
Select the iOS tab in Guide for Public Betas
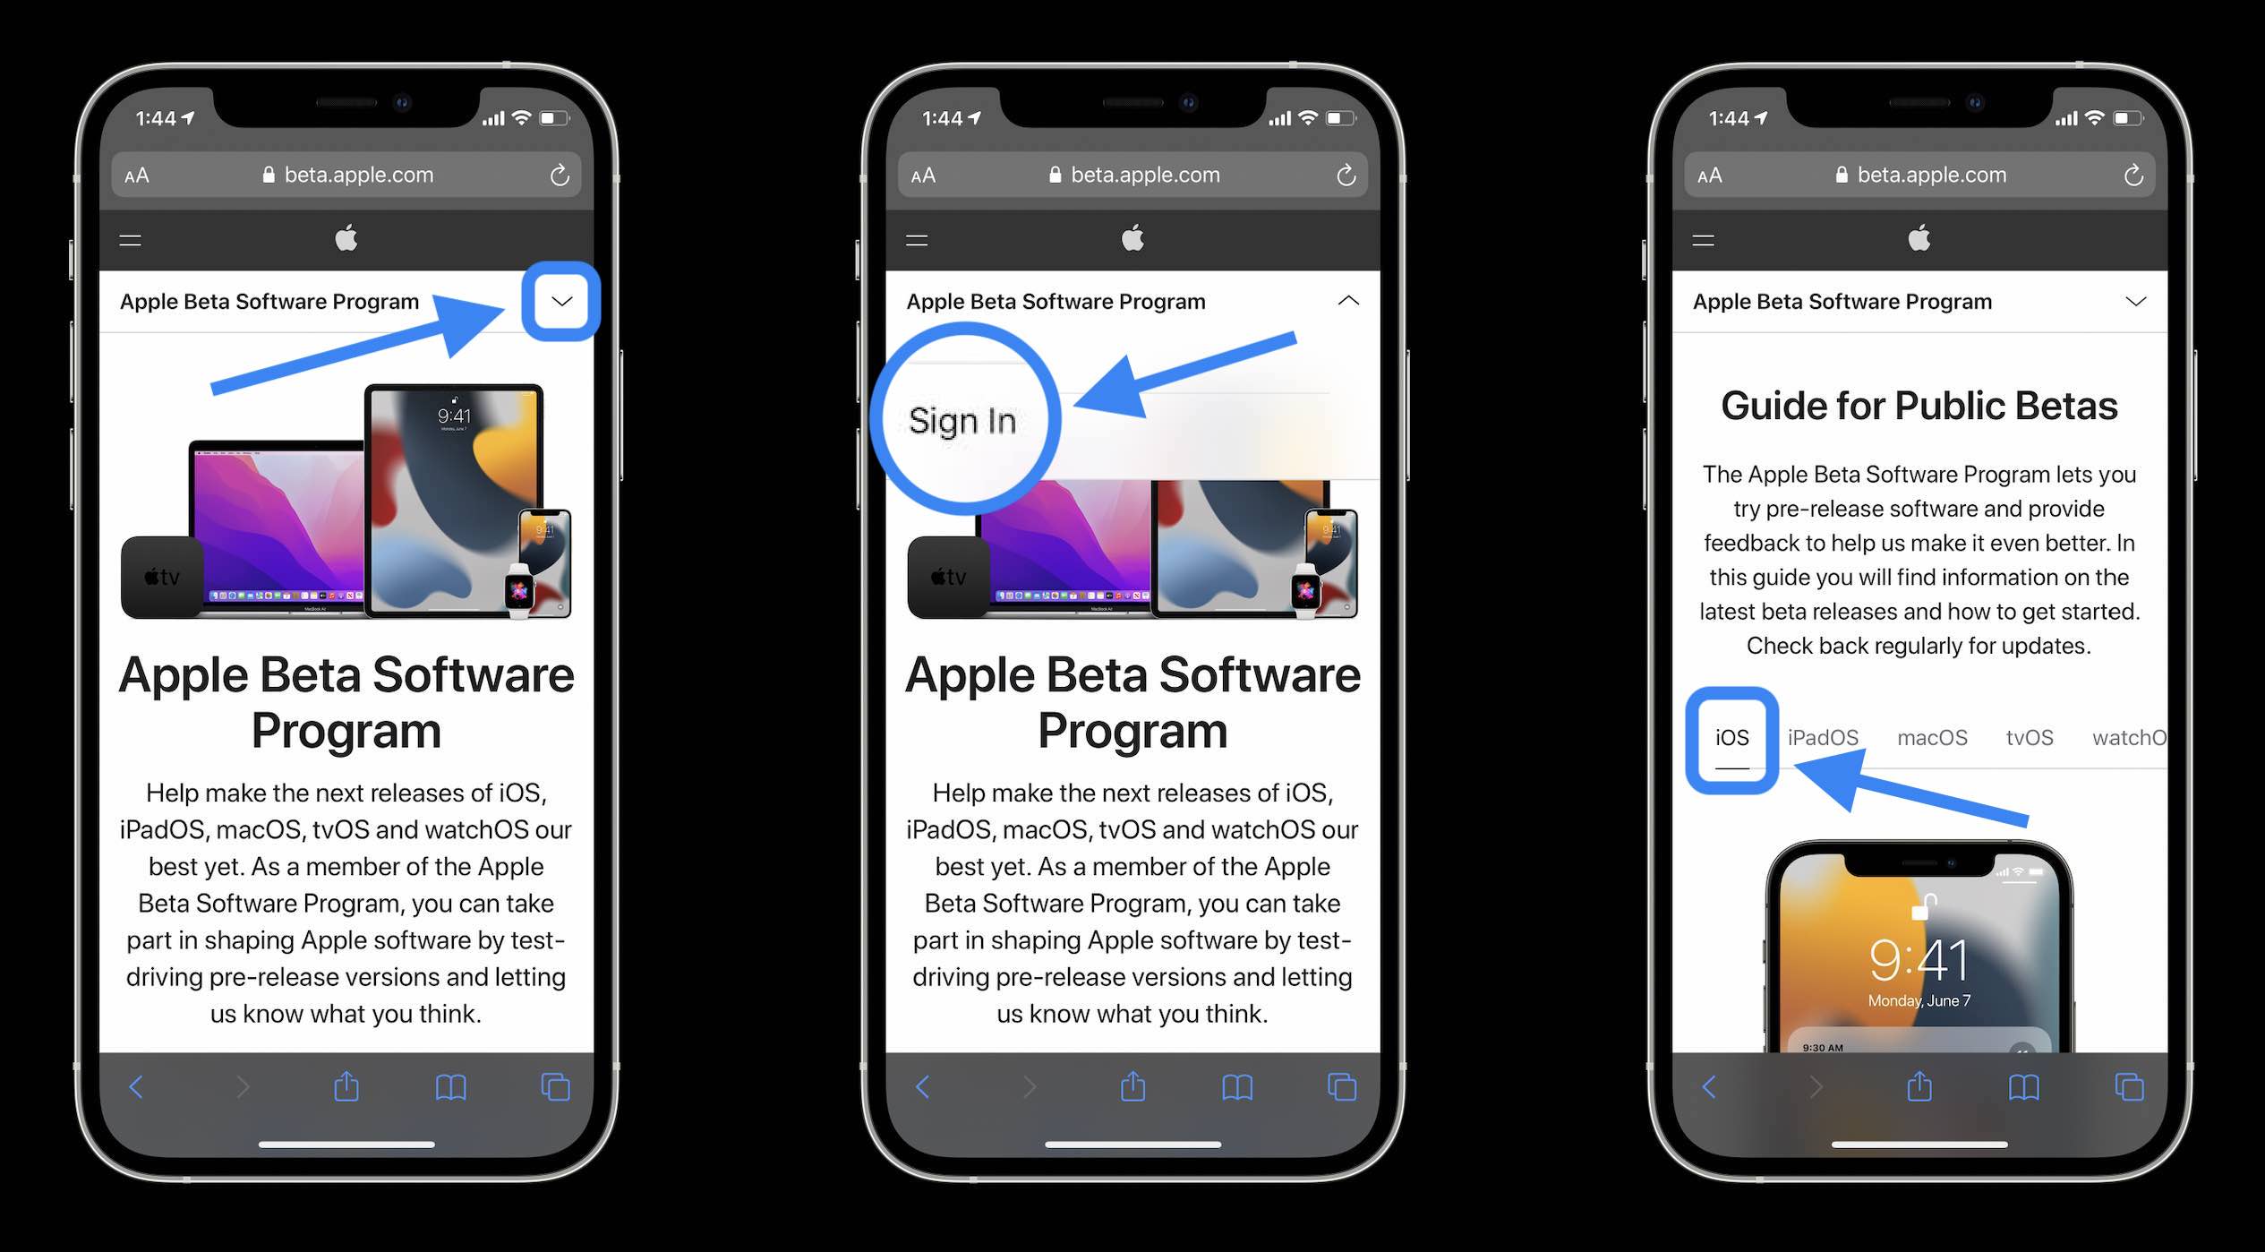tap(1732, 735)
